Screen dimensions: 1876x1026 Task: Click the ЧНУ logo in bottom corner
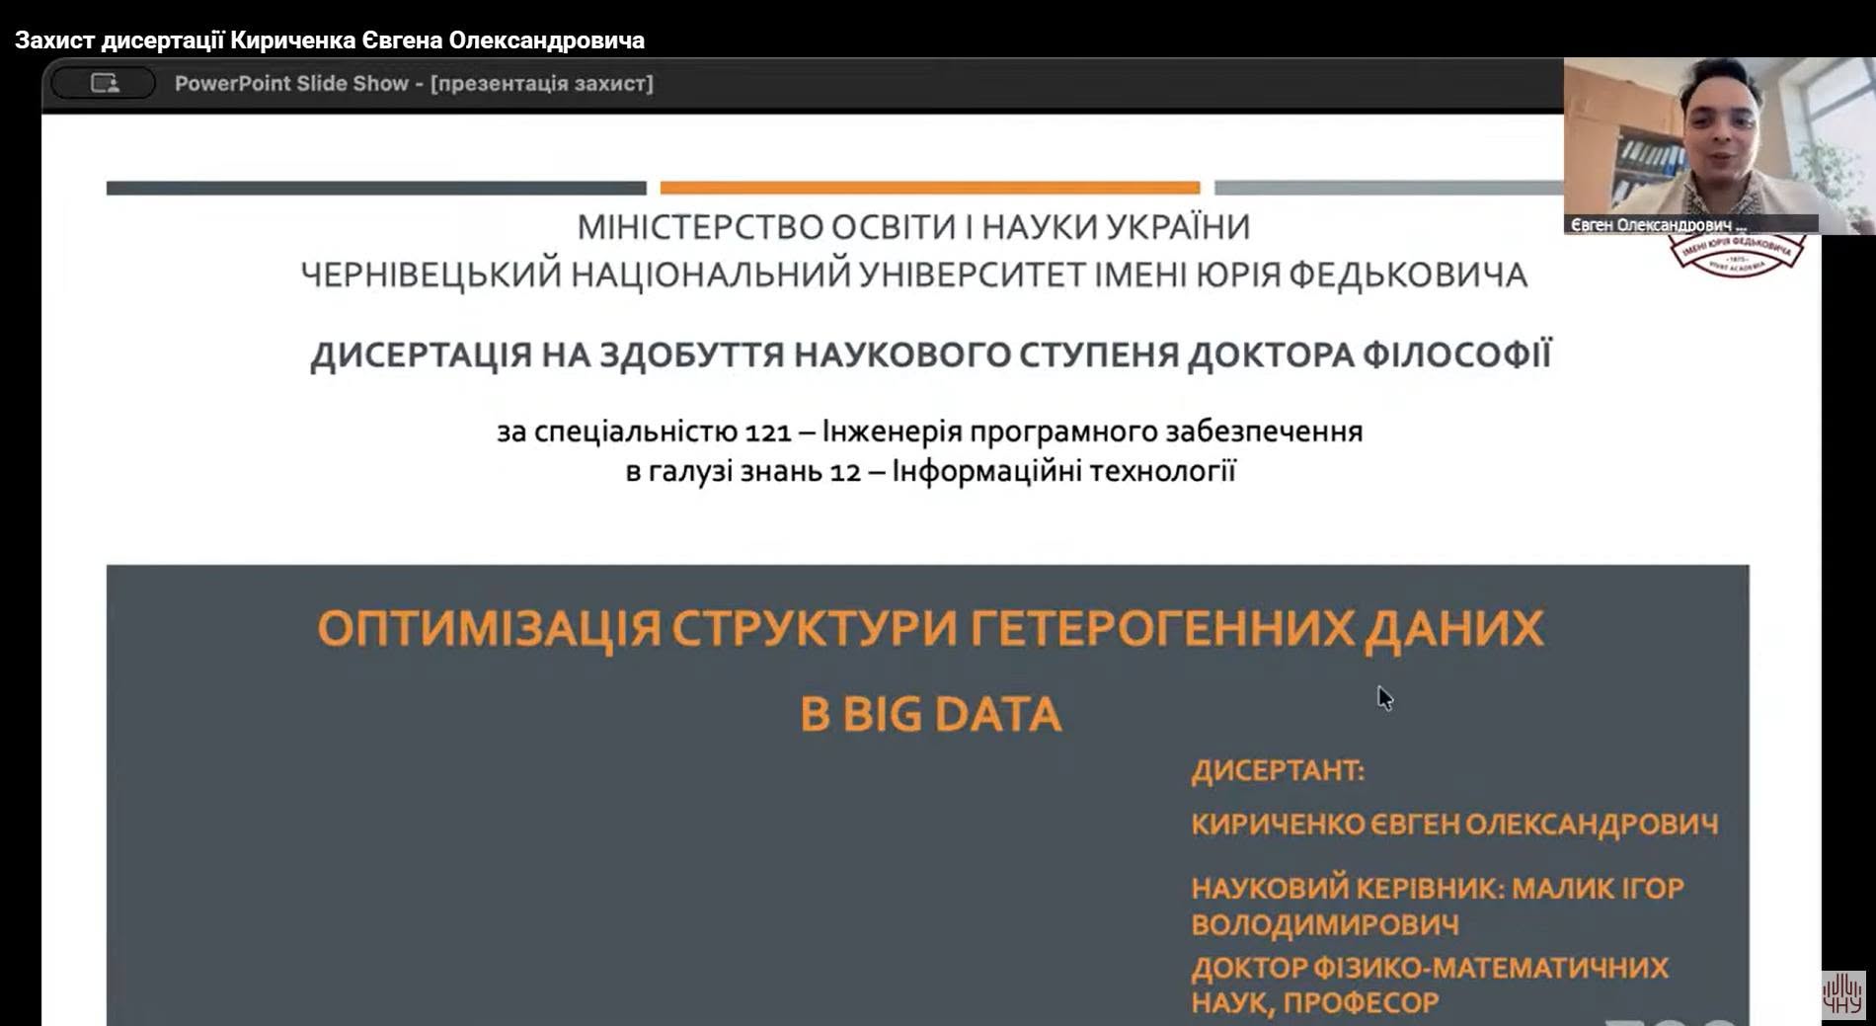(x=1842, y=994)
